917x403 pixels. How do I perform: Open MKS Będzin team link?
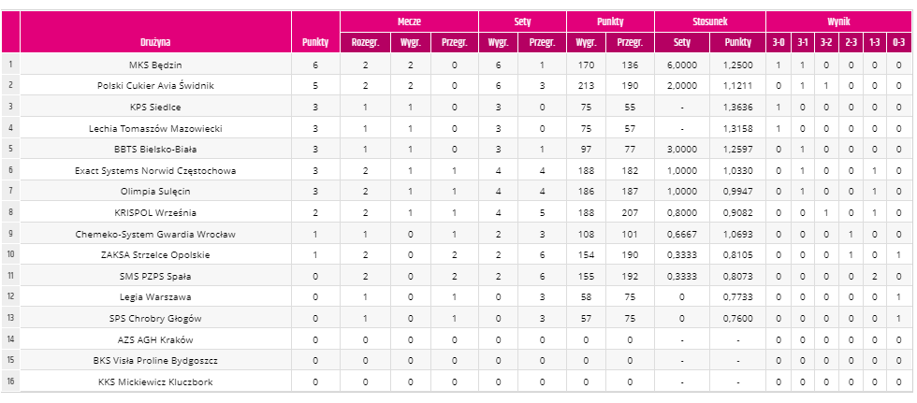[155, 65]
